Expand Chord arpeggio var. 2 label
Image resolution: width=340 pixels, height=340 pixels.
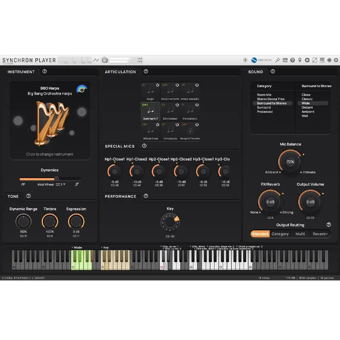click(x=249, y=246)
